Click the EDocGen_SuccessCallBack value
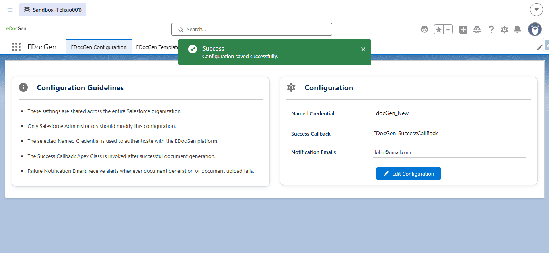Viewport: 549px width, 253px height. click(405, 133)
